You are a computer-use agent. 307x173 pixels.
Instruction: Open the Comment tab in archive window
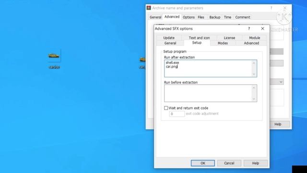pyautogui.click(x=243, y=17)
